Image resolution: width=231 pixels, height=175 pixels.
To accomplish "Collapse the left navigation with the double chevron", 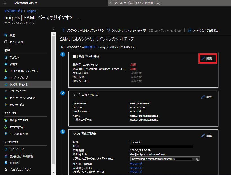I will (x=53, y=30).
